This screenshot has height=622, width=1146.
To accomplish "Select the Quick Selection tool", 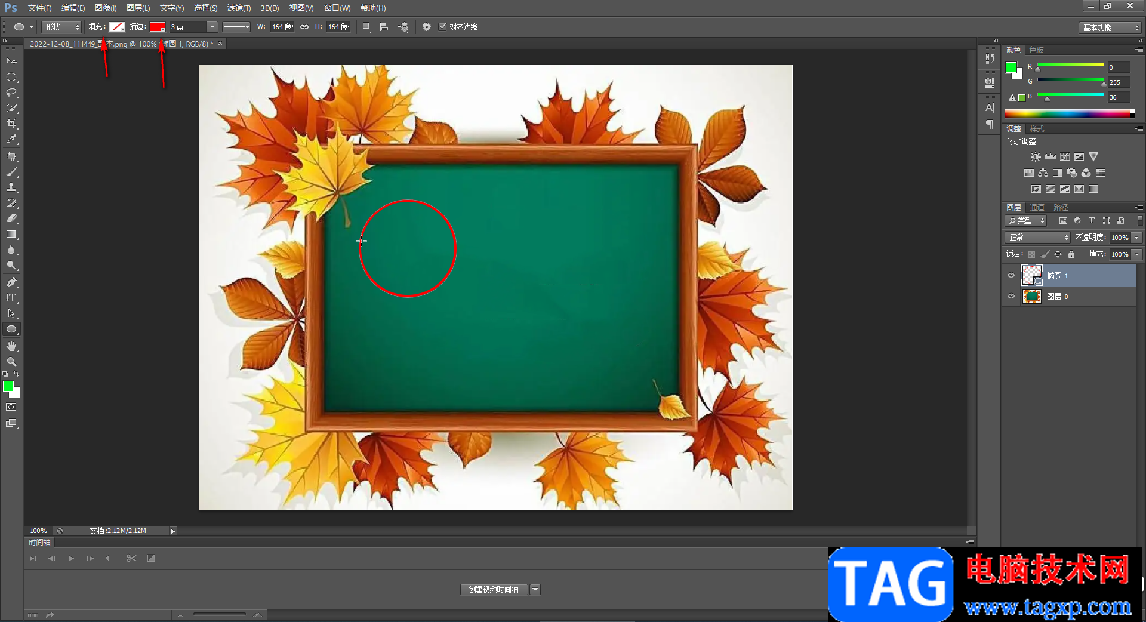I will (x=11, y=108).
